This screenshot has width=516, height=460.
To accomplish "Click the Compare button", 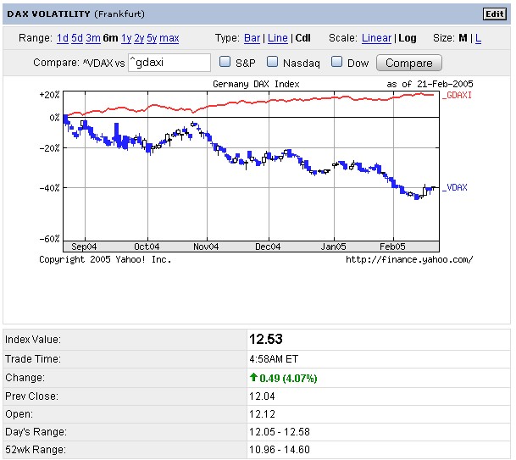I will pyautogui.click(x=409, y=63).
